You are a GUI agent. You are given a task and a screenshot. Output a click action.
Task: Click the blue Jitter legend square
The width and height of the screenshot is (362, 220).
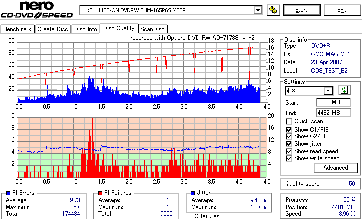pos(193,193)
